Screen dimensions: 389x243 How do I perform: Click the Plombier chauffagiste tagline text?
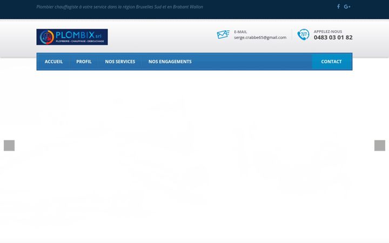click(119, 7)
